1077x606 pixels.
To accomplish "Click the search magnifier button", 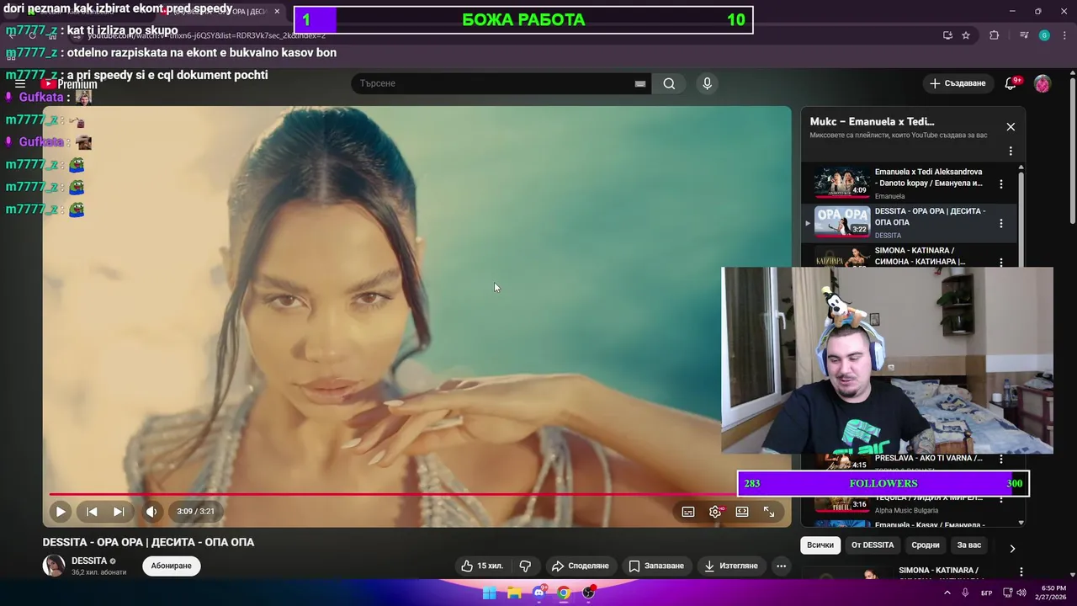I will click(x=669, y=83).
